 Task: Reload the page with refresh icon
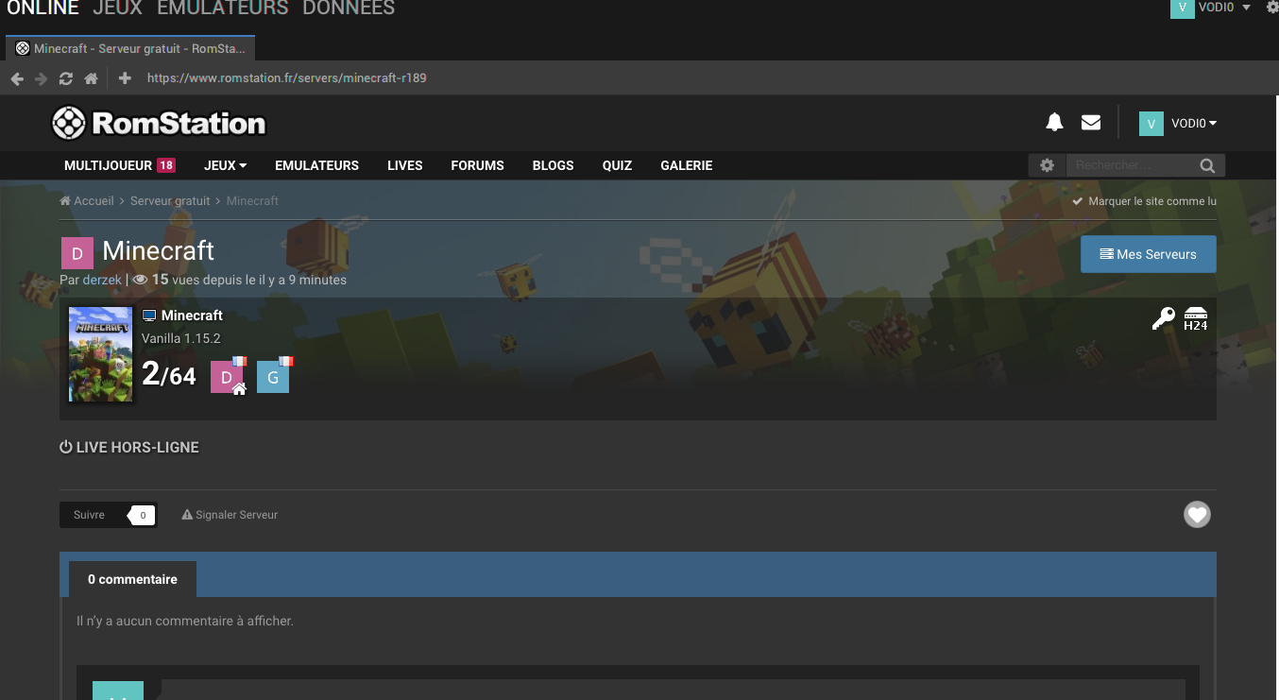[x=66, y=78]
